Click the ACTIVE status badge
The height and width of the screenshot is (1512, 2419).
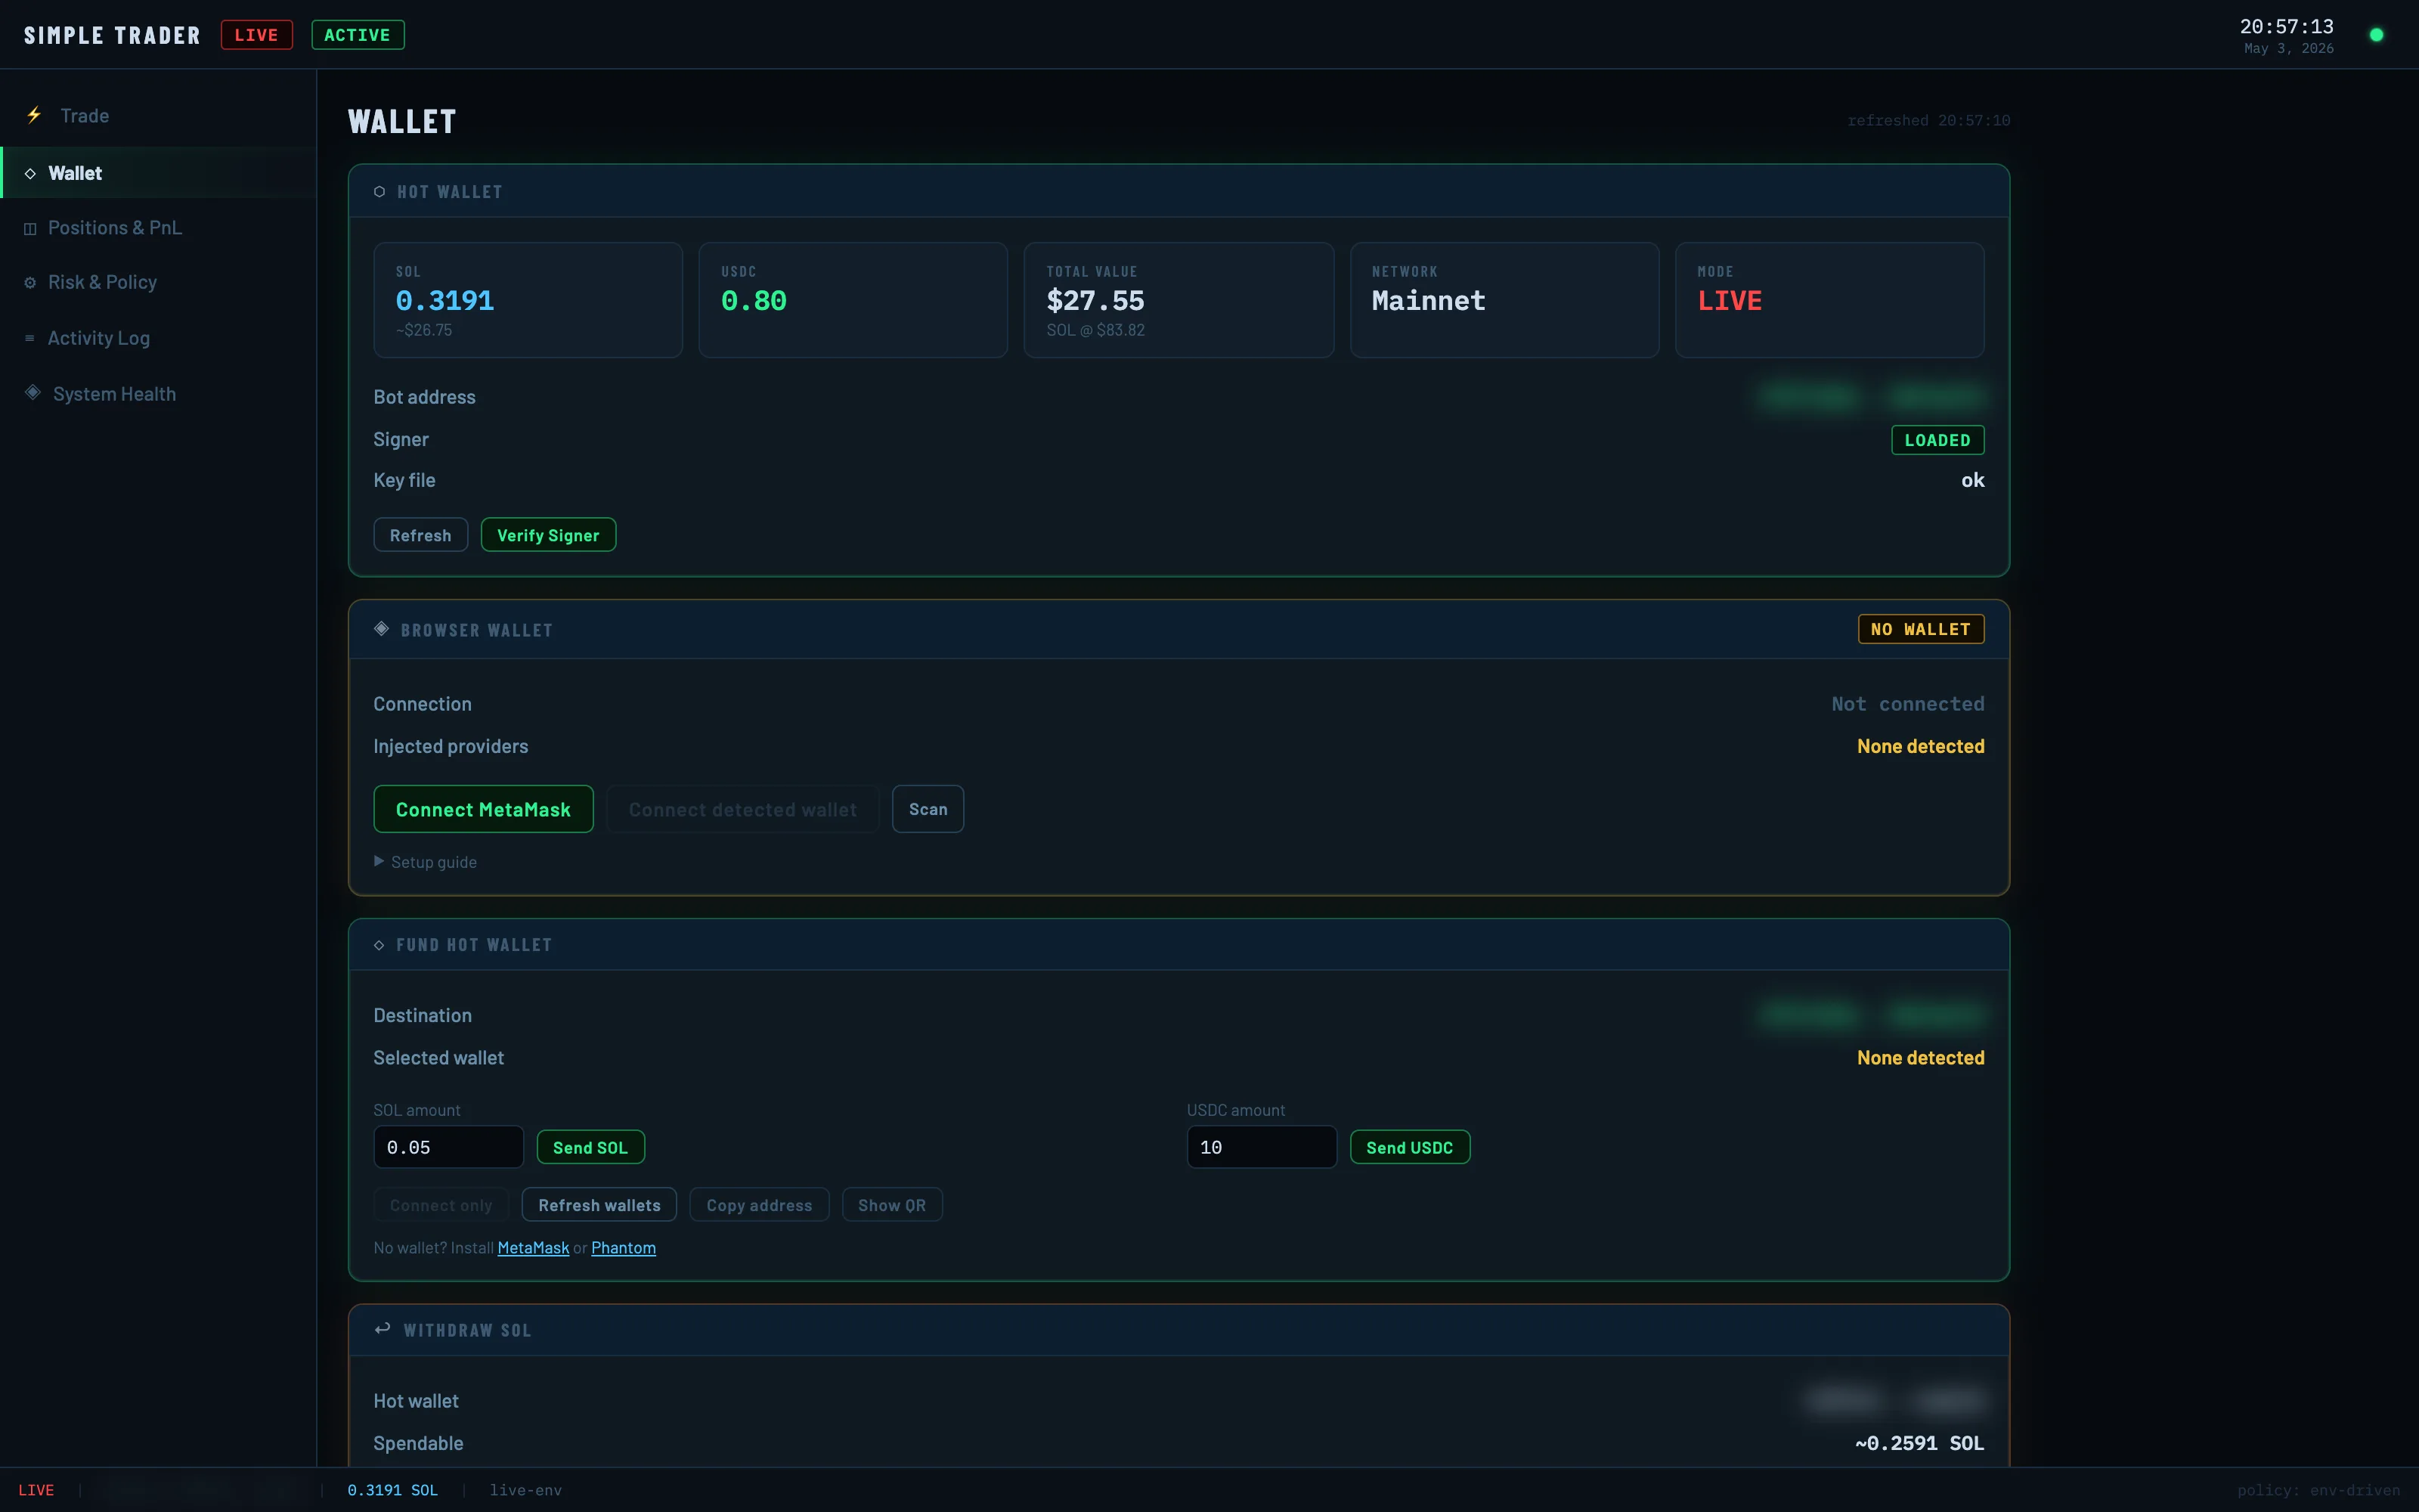358,35
